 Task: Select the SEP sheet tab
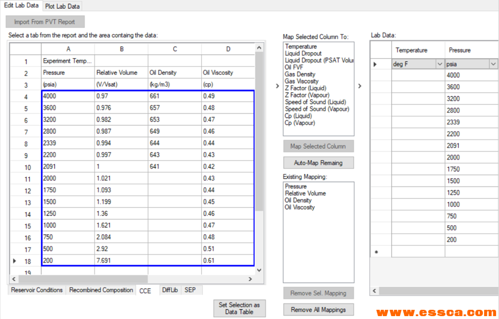190,290
